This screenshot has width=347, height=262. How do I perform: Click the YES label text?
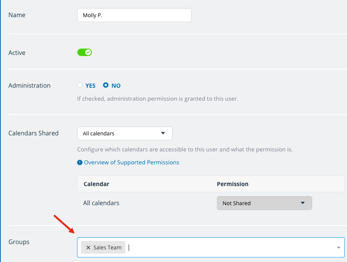coord(90,86)
